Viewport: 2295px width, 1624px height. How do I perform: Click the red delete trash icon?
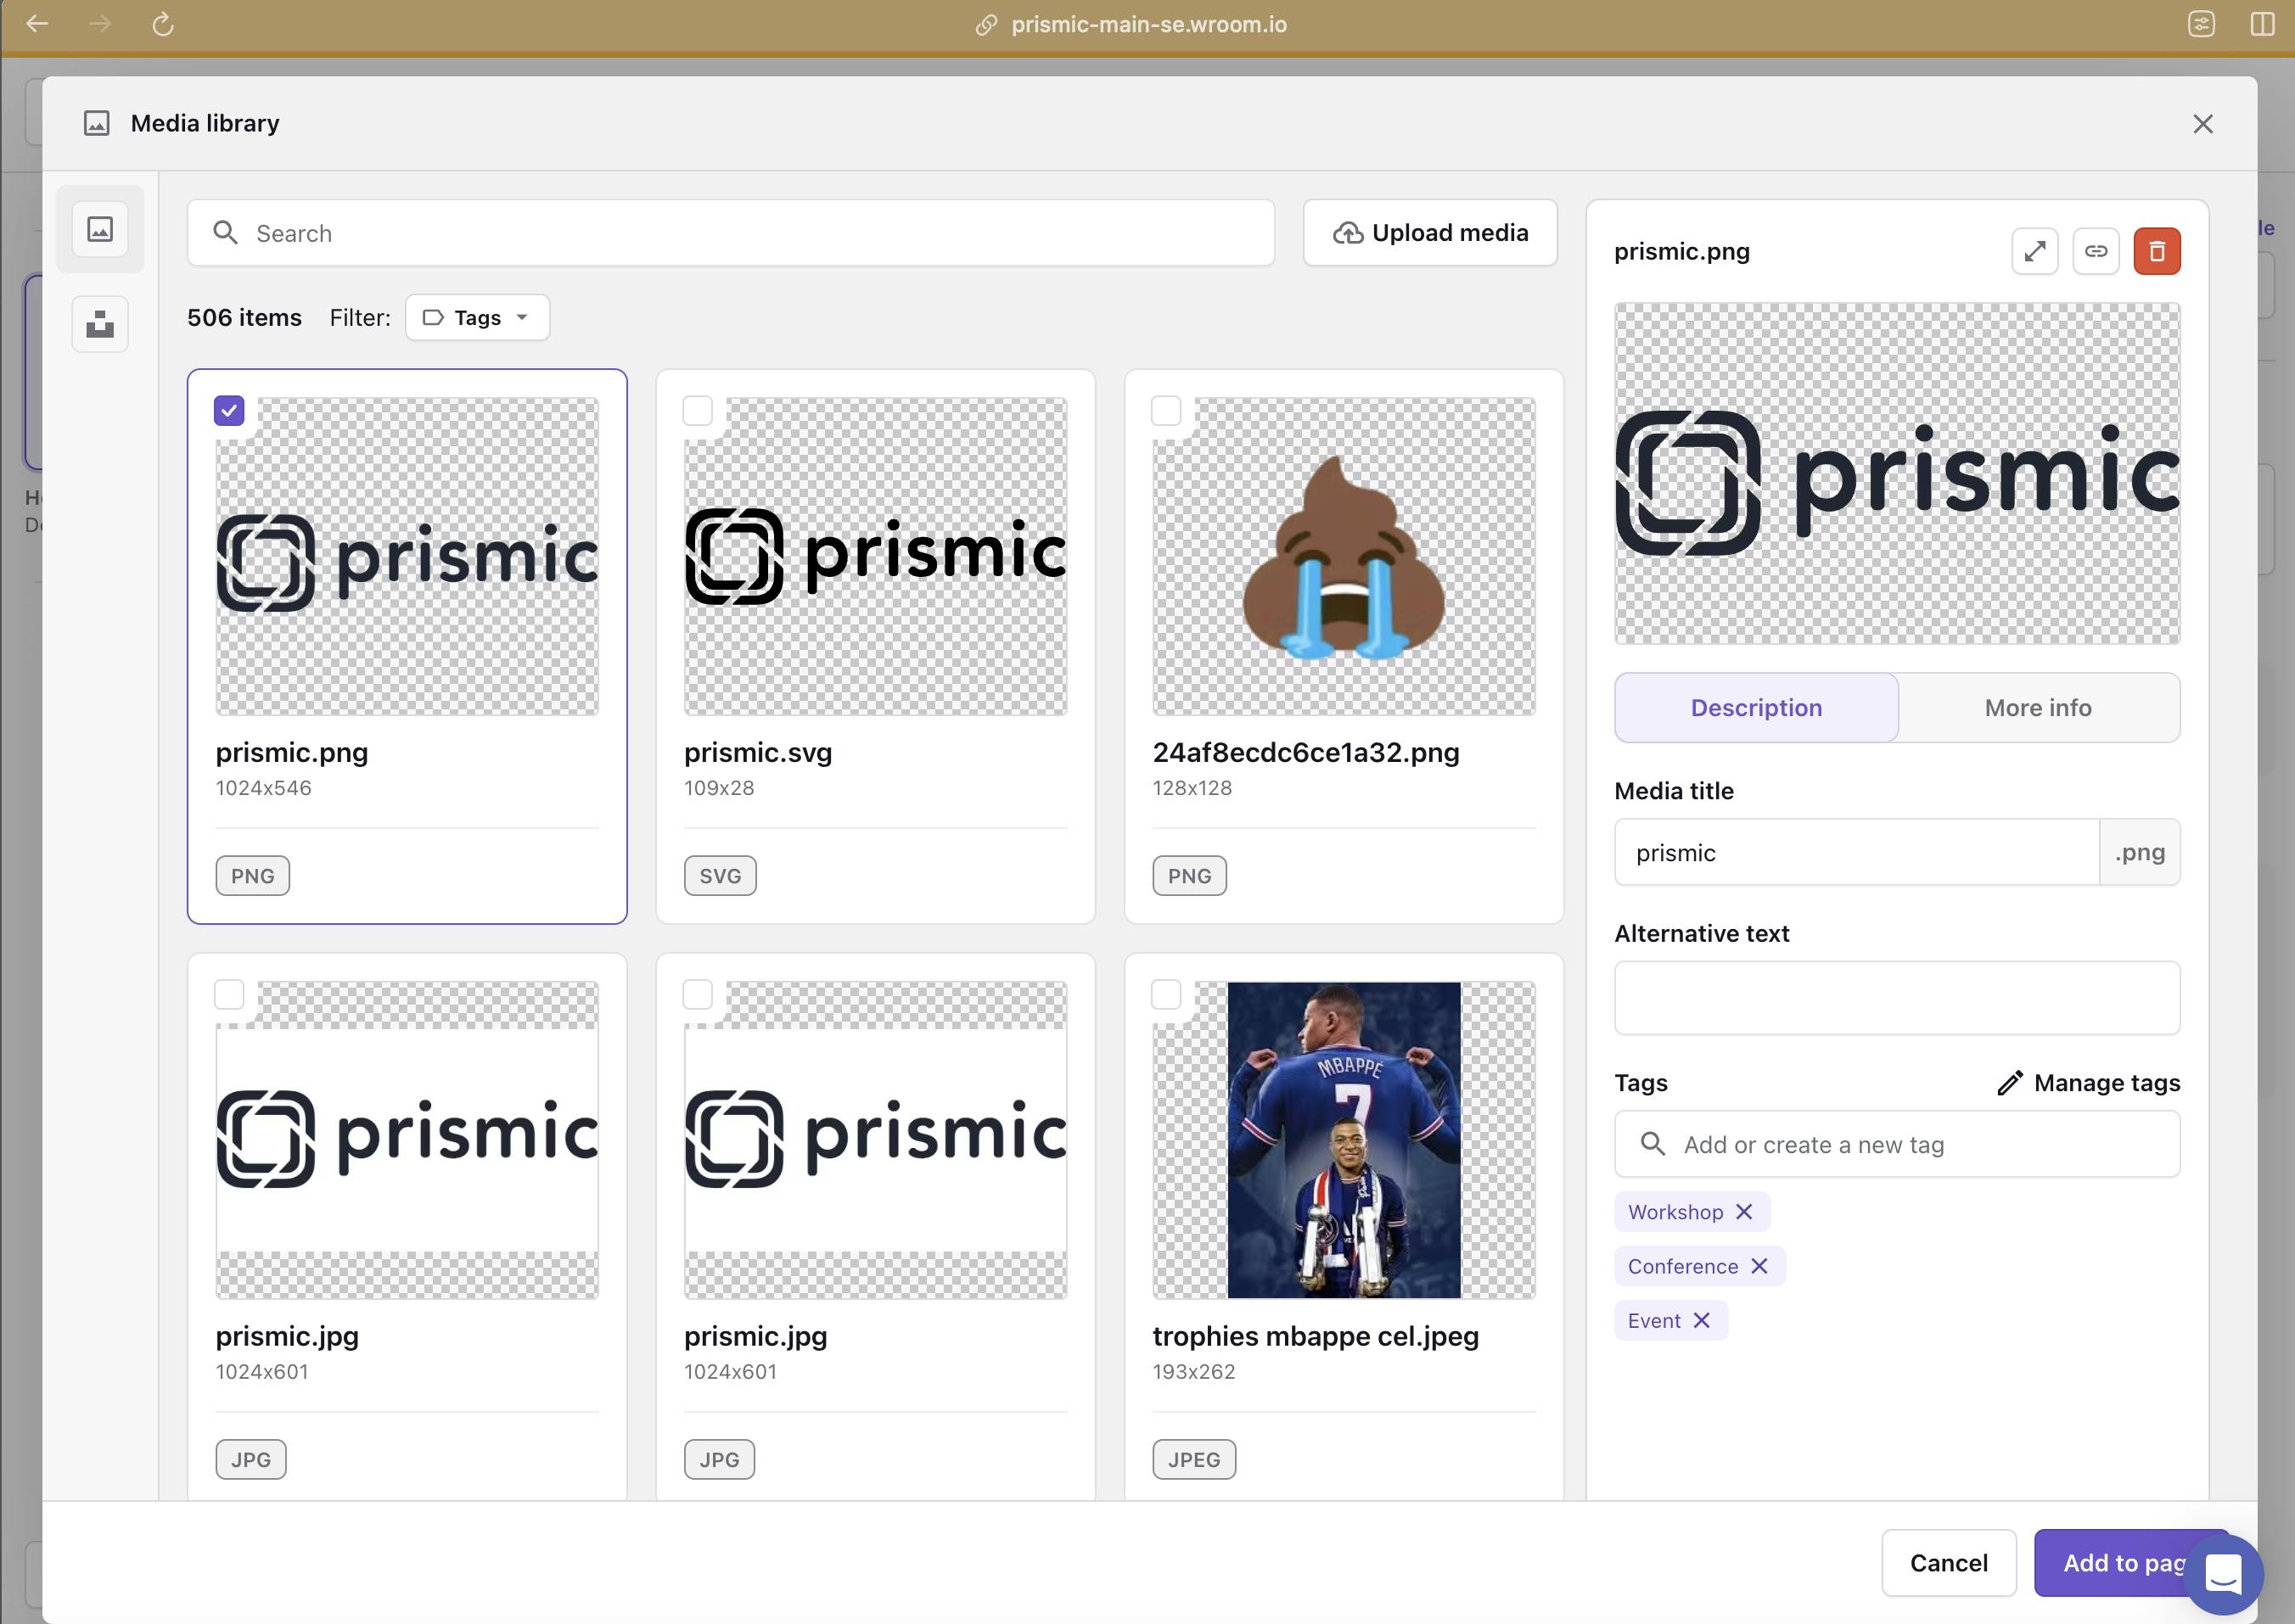coord(2156,251)
